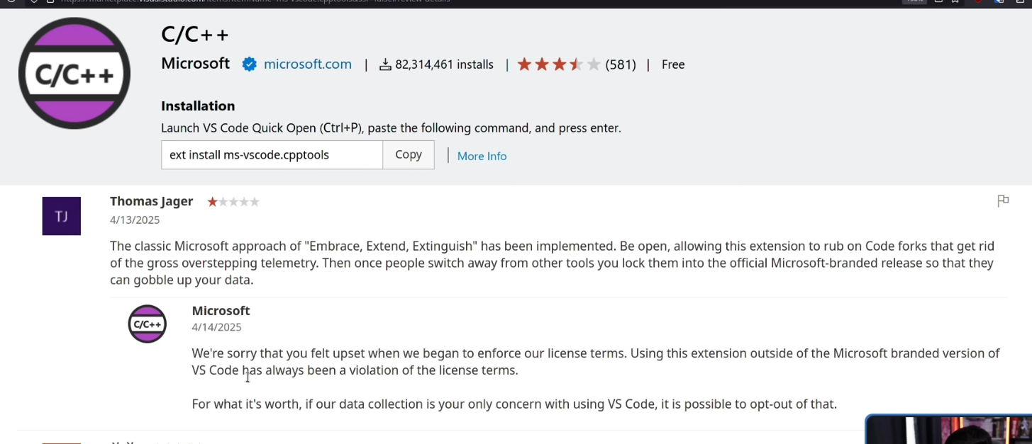The image size is (1032, 444).
Task: Click the C/C++ extension title
Action: (x=195, y=34)
